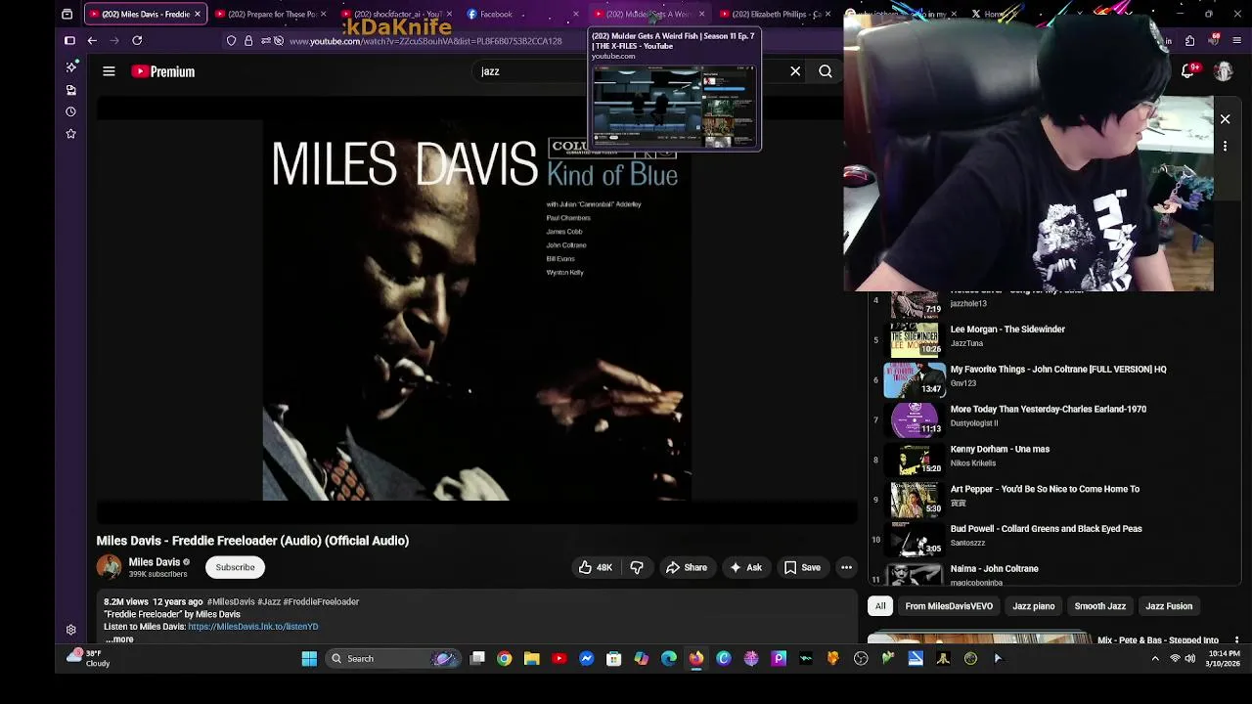Open sidebar settings gear
The image size is (1252, 704).
(70, 630)
